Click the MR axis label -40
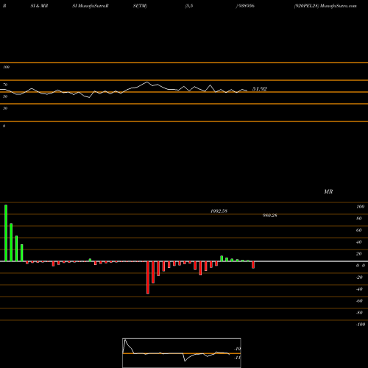Image resolution: width=368 pixels, height=368 pixels. point(359,289)
